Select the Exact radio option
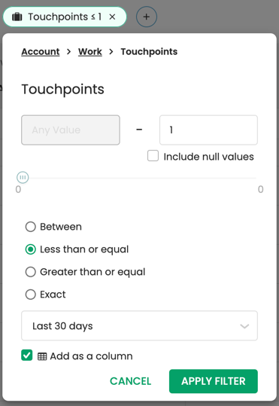 click(x=31, y=295)
